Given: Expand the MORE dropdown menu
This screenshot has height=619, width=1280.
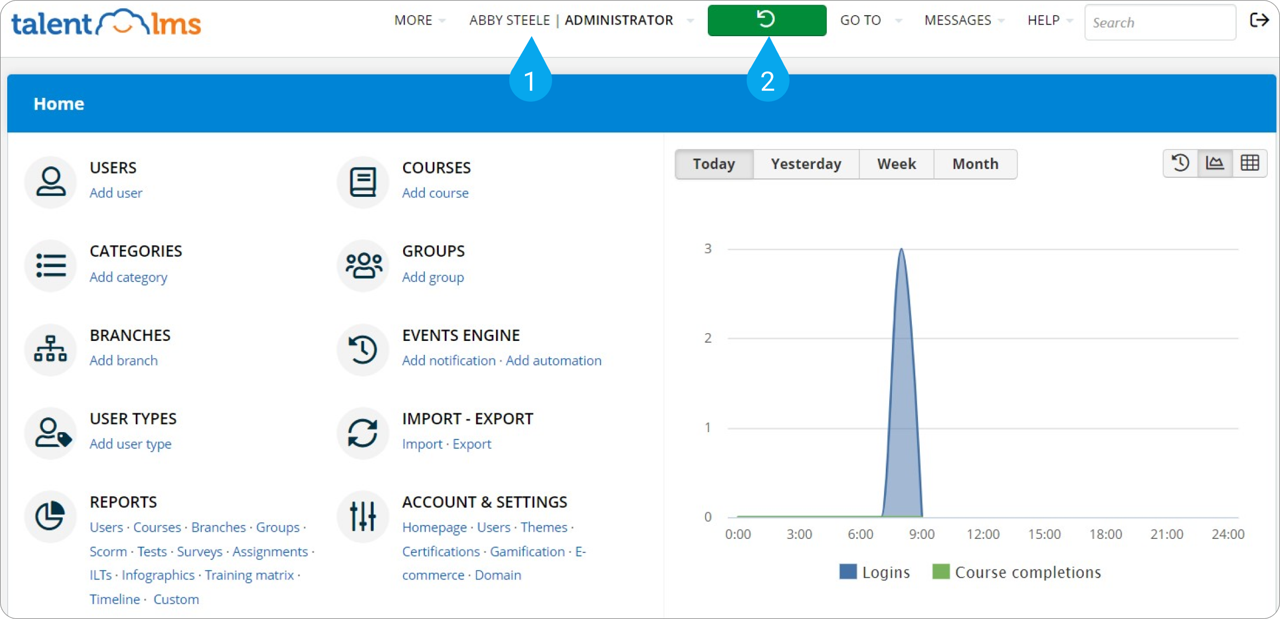Looking at the screenshot, I should pyautogui.click(x=420, y=21).
